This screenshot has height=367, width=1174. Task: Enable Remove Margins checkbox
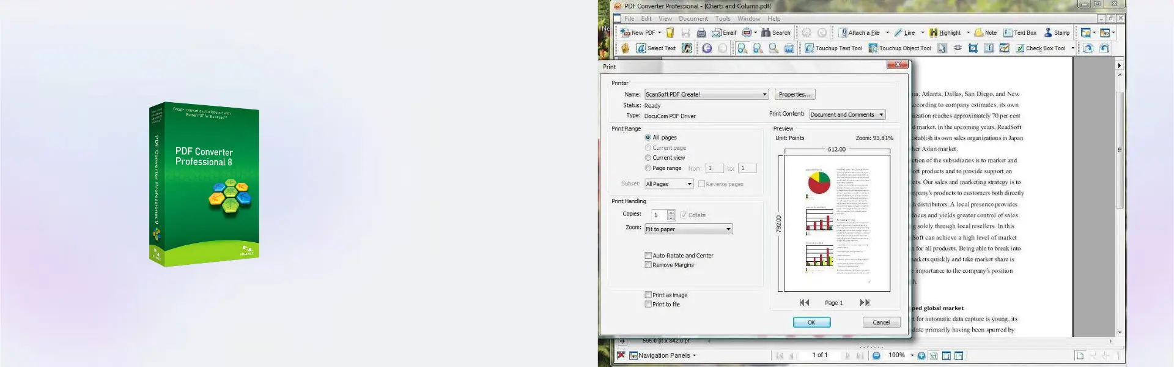coord(648,265)
